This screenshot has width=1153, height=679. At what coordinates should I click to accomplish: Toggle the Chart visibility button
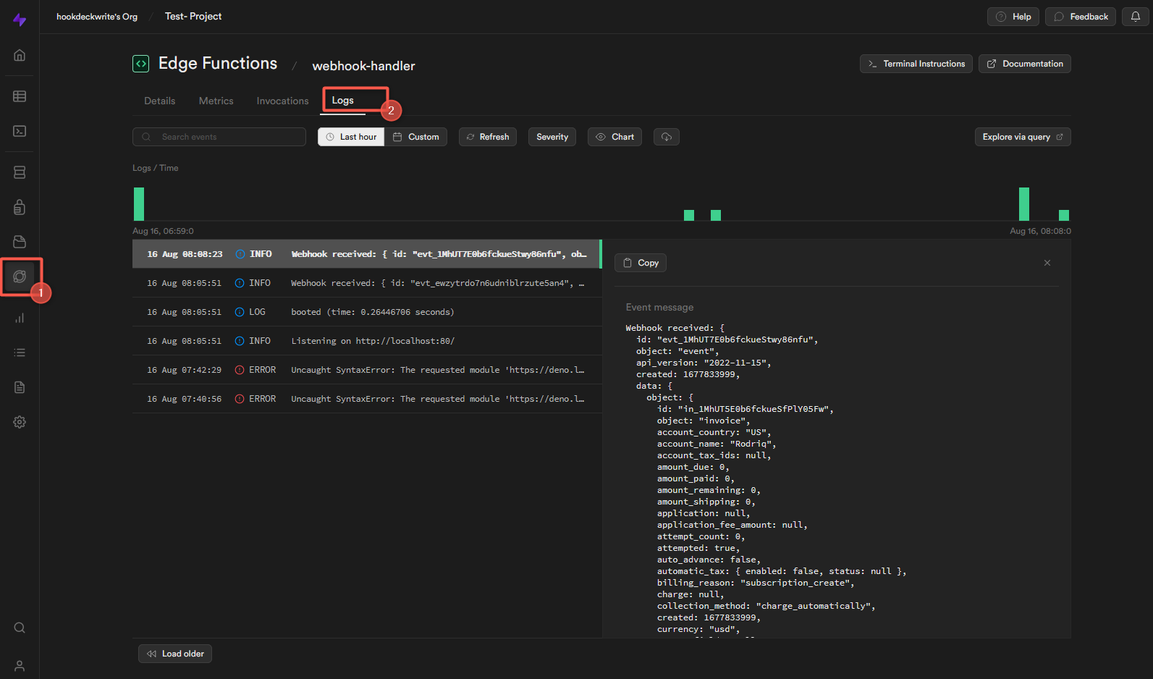point(614,137)
